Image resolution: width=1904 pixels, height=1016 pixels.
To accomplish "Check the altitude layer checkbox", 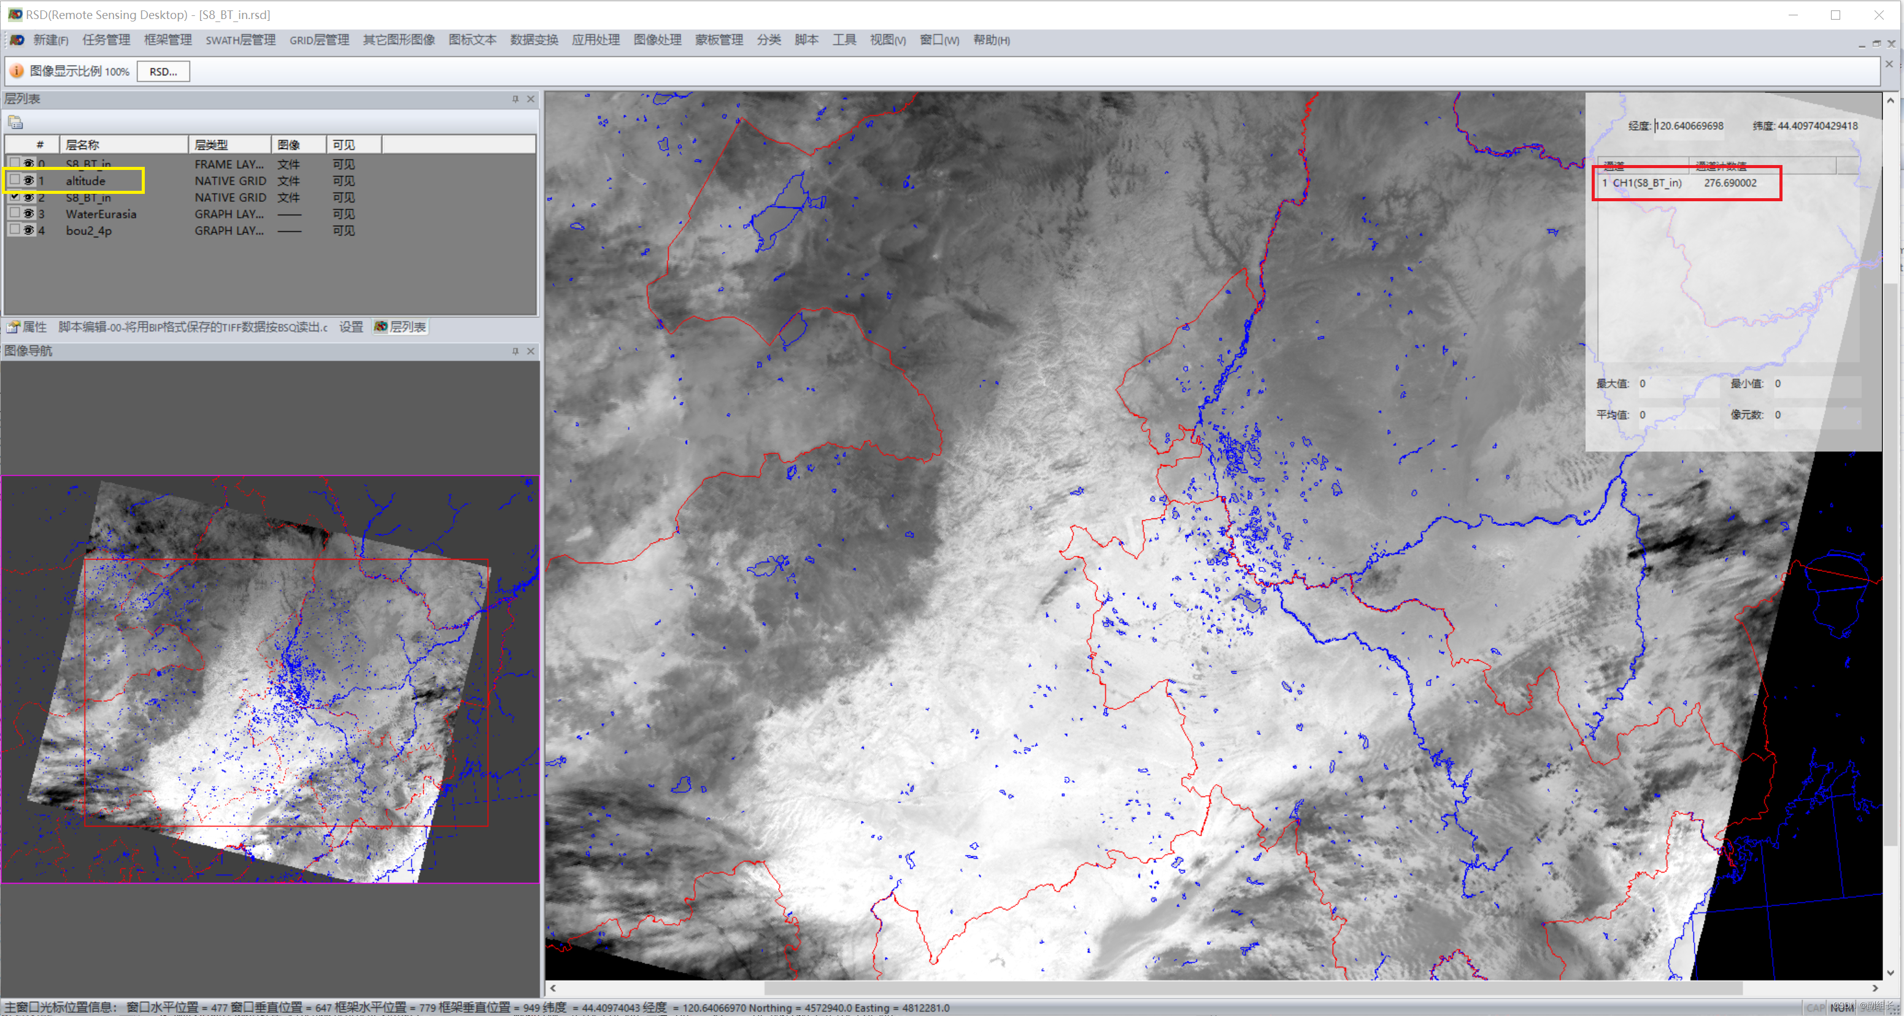I will tap(15, 180).
